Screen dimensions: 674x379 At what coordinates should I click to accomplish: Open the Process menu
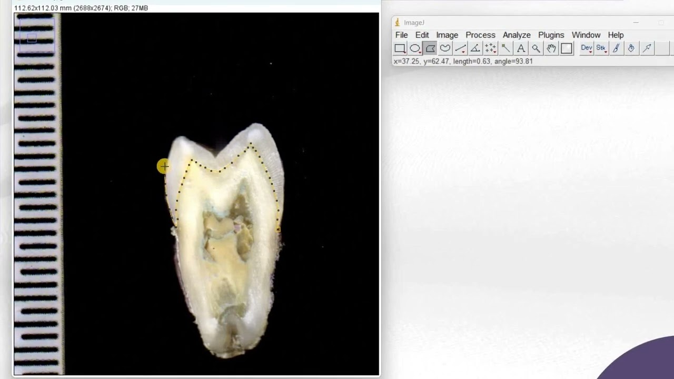(x=480, y=35)
